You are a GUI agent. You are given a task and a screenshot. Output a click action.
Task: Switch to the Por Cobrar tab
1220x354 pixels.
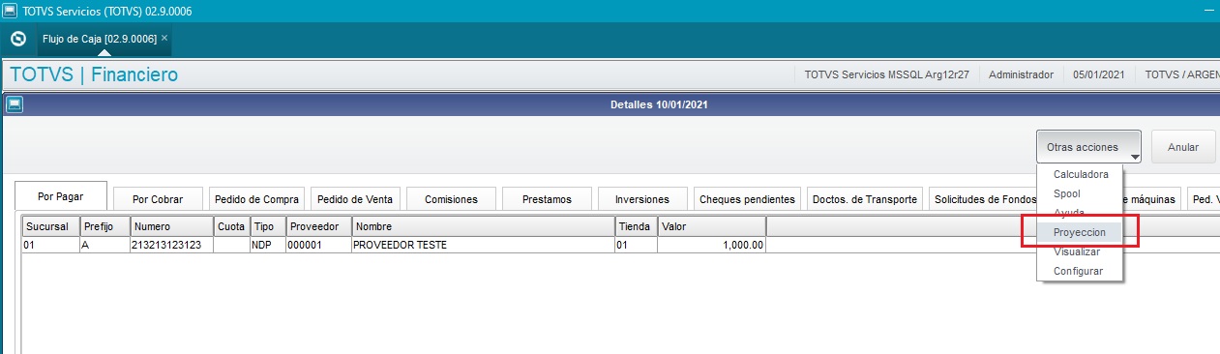(159, 199)
